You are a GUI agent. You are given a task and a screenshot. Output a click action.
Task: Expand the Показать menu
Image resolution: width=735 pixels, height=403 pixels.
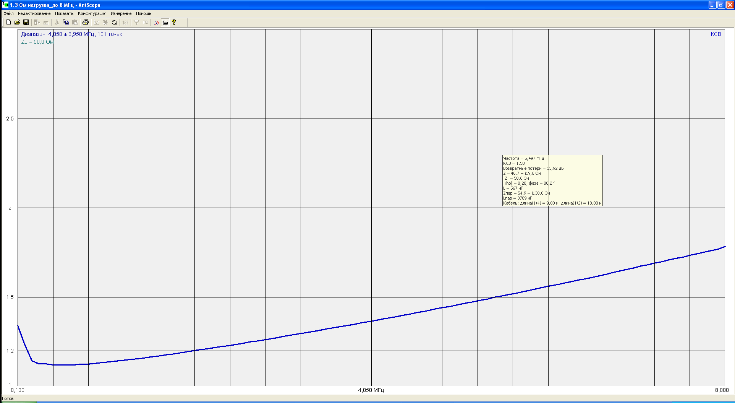64,13
